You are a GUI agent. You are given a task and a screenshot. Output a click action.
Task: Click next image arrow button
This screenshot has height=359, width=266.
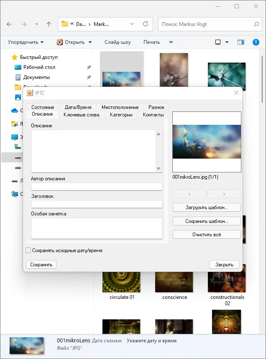point(224,194)
